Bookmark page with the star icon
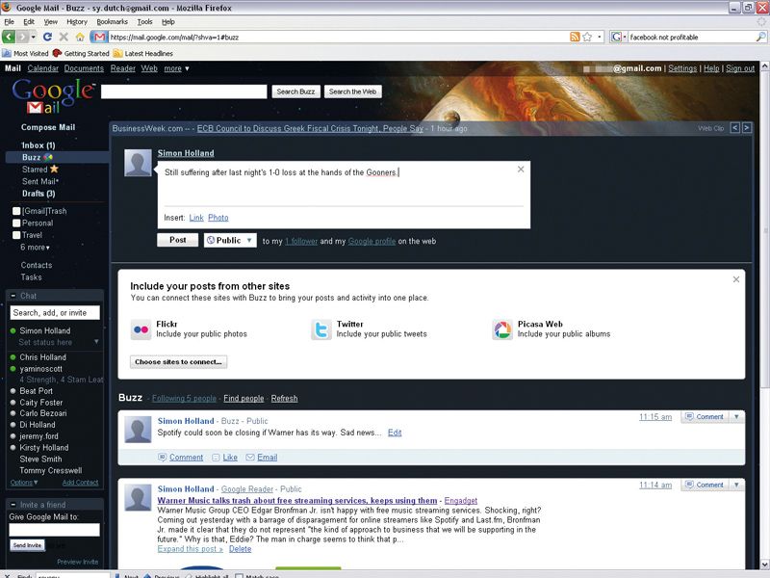The image size is (770, 578). 587,37
